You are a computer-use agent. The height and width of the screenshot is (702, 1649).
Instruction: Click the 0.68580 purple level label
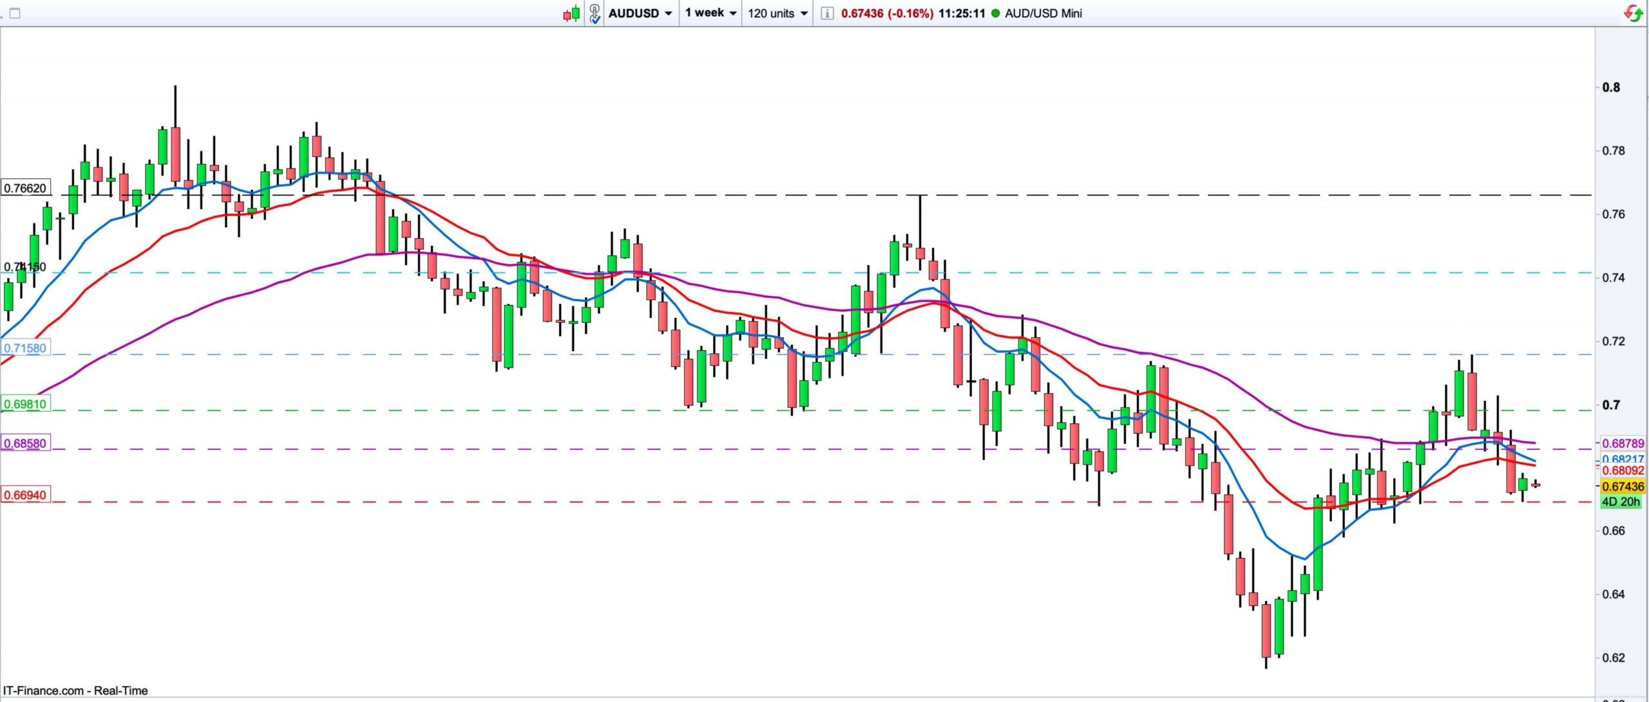point(25,443)
